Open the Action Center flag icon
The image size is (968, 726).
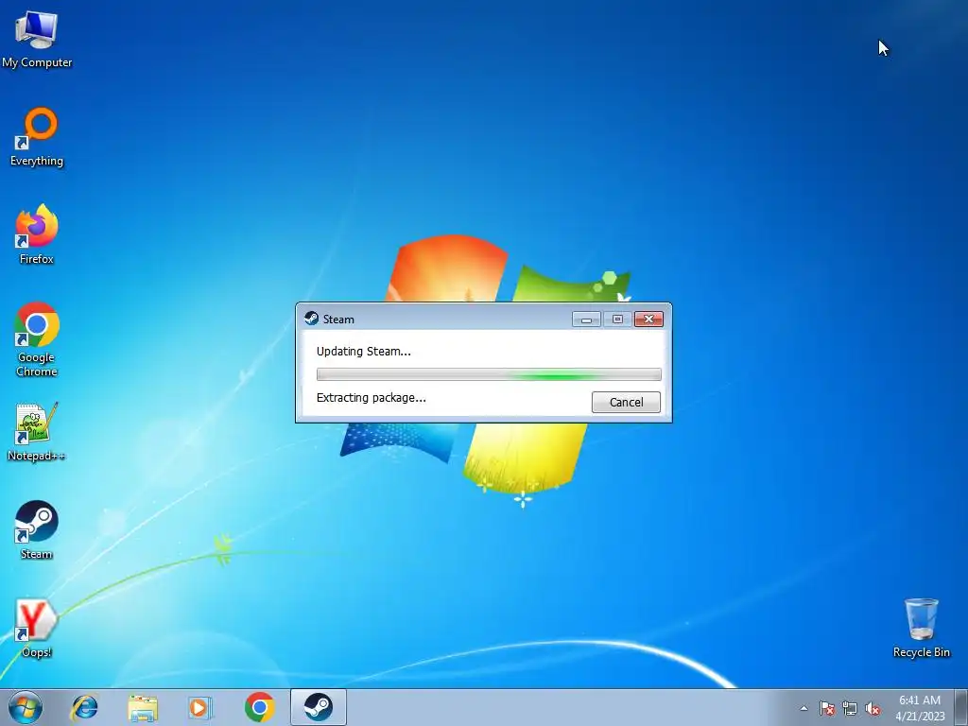click(x=827, y=708)
